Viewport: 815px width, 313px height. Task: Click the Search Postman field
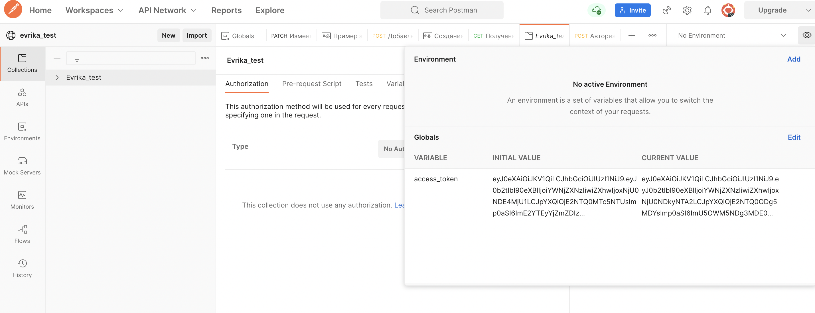pyautogui.click(x=442, y=11)
